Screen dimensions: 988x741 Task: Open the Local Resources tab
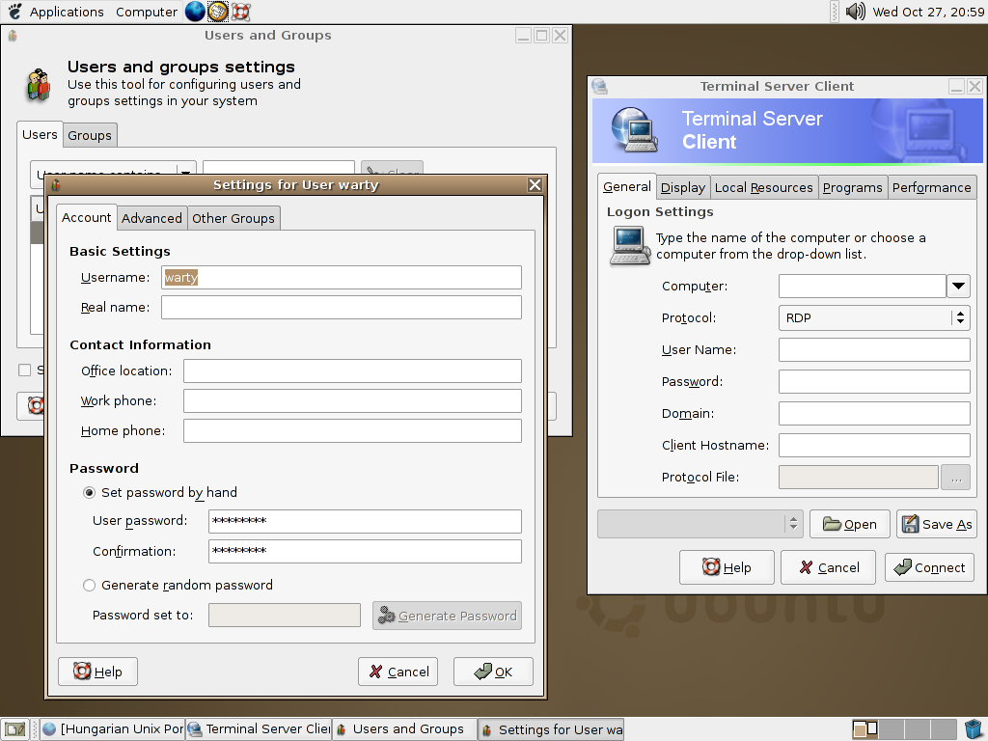point(764,187)
